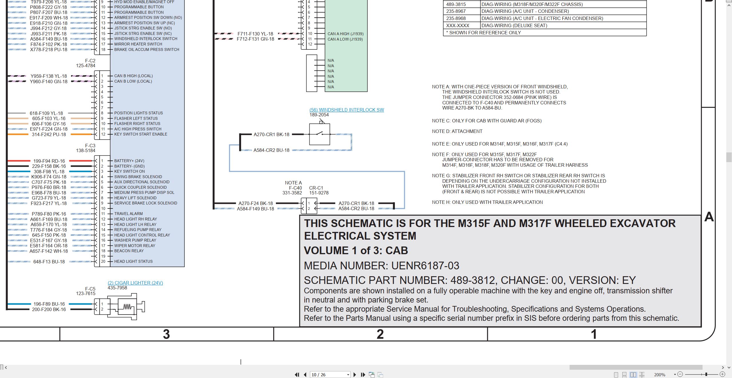
Task: Open the 200% zoom level dropdown
Action: coord(675,375)
